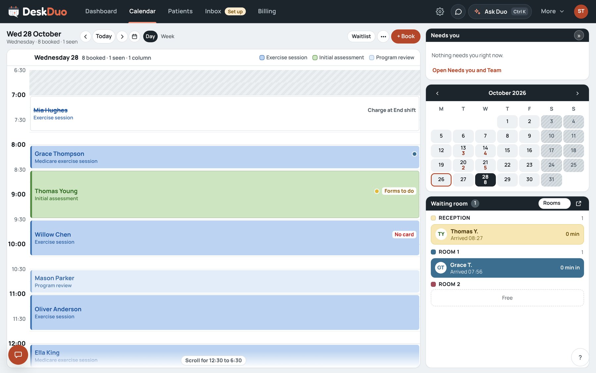Open Thomas Young's Initial assessment appointment
This screenshot has width=596, height=373.
tap(224, 194)
